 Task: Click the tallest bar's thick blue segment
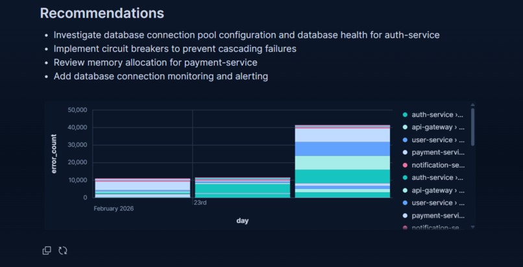[342, 149]
